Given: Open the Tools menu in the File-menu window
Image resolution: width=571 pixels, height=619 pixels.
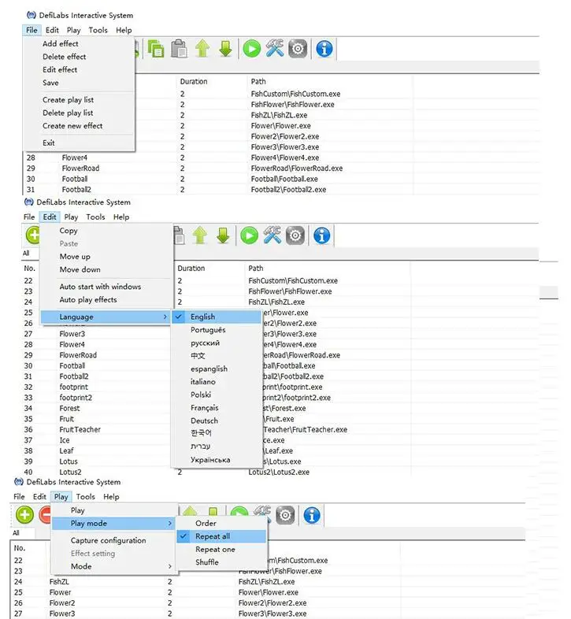Looking at the screenshot, I should point(98,30).
